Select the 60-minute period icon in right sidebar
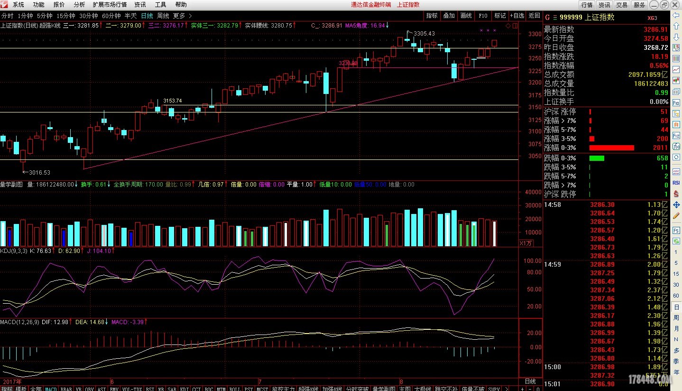Screen dimensions: 682x391 (676, 296)
